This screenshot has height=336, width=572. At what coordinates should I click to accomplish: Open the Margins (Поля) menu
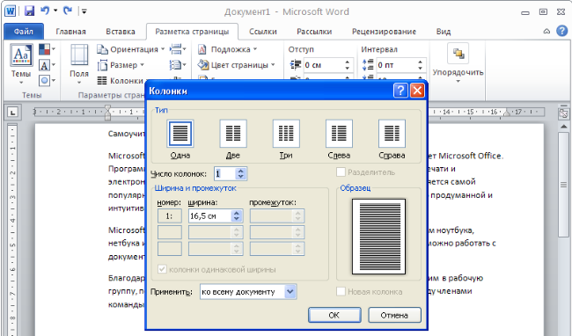pyautogui.click(x=79, y=64)
